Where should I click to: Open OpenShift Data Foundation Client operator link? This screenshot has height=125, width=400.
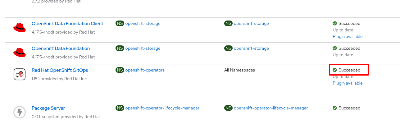coord(67,24)
